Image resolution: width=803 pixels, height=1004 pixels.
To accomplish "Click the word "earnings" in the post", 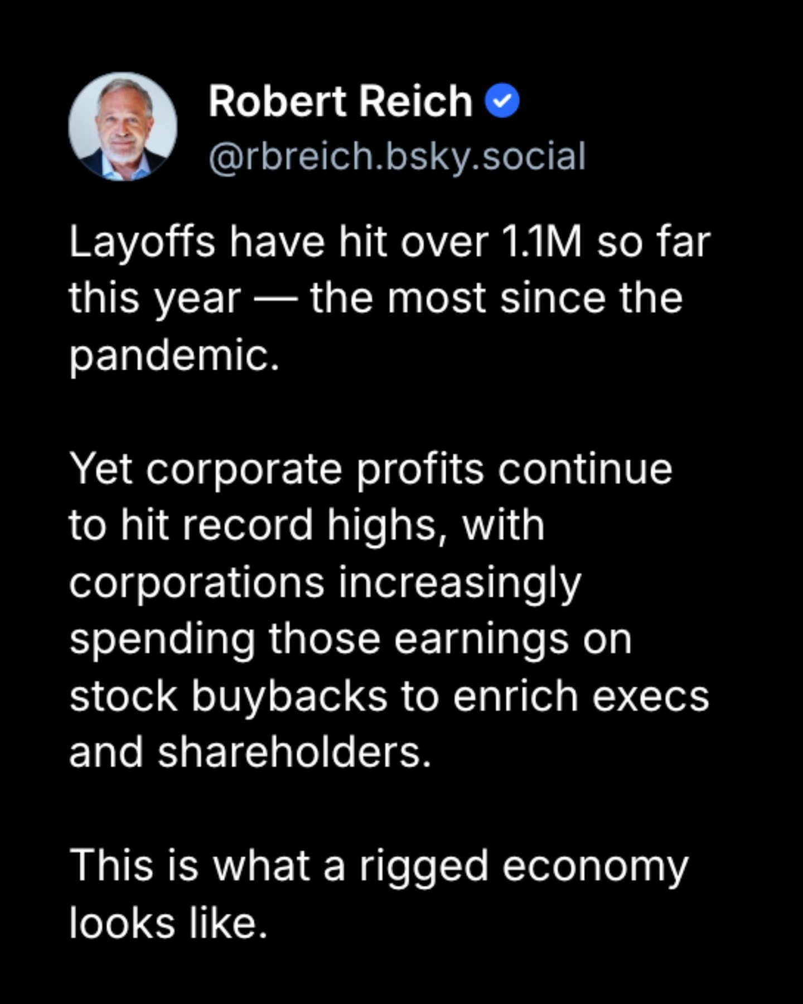I will coord(482,639).
